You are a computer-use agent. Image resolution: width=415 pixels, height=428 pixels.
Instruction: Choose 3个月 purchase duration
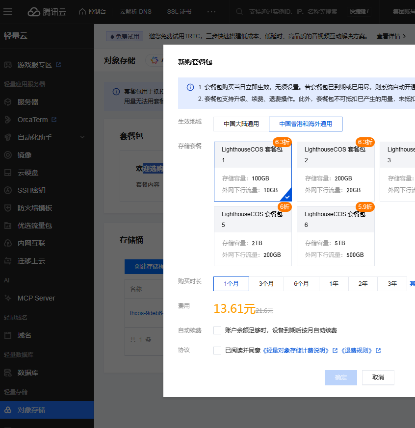pyautogui.click(x=266, y=284)
